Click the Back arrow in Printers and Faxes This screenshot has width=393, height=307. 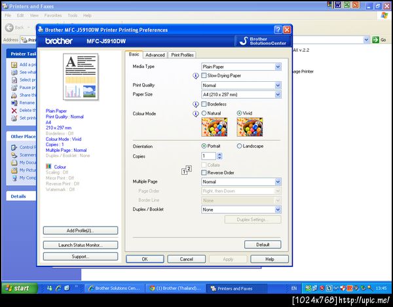[x=9, y=27]
